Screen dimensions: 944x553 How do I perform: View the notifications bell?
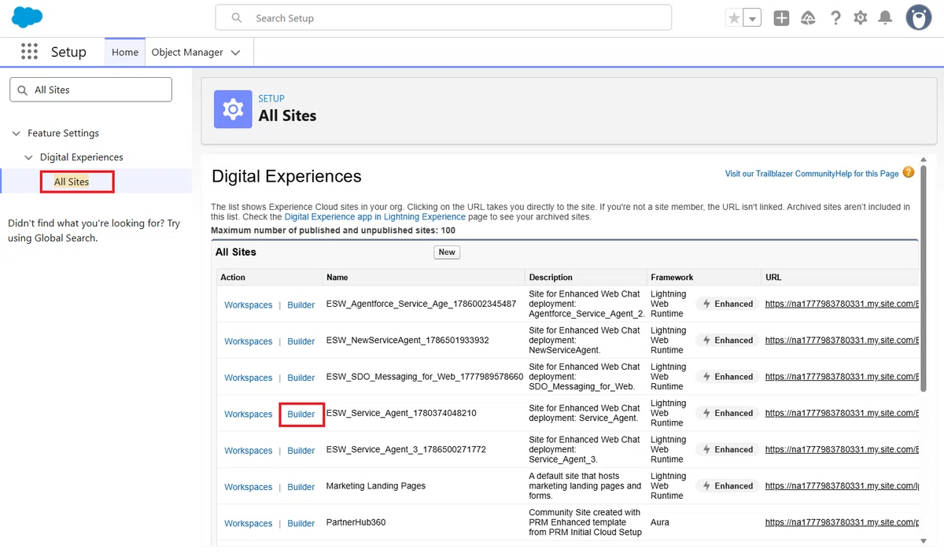(x=886, y=18)
